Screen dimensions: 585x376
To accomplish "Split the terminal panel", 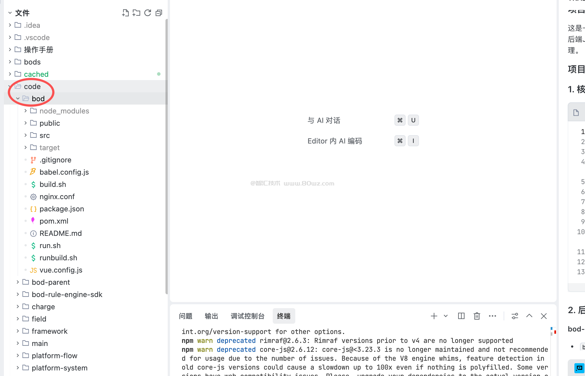I will 461,316.
